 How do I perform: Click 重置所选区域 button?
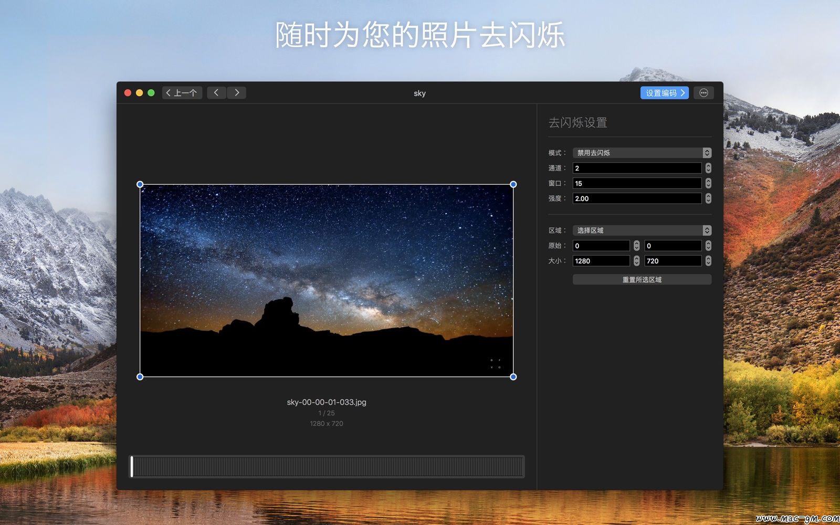tap(642, 280)
